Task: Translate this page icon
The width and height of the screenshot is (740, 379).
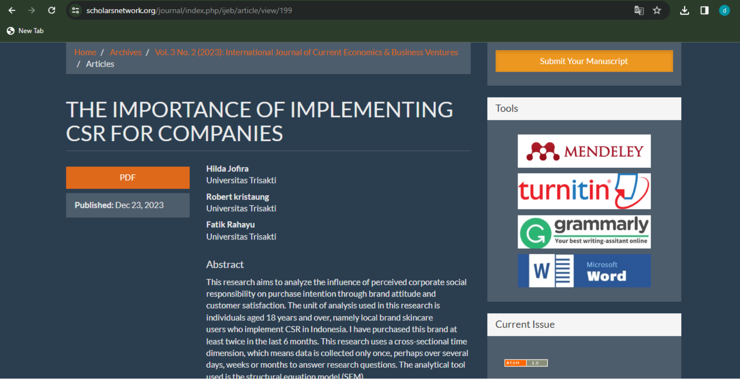Action: pyautogui.click(x=639, y=10)
